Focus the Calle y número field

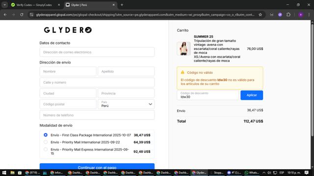pyautogui.click(x=97, y=83)
